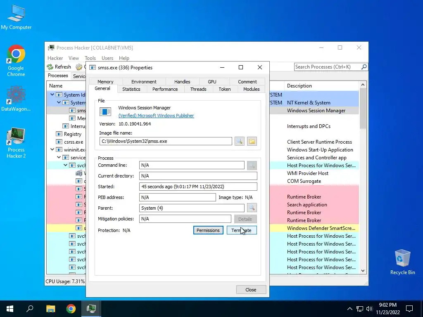The image size is (423, 317).
Task: Open the Recycle Bin
Action: pos(402,262)
